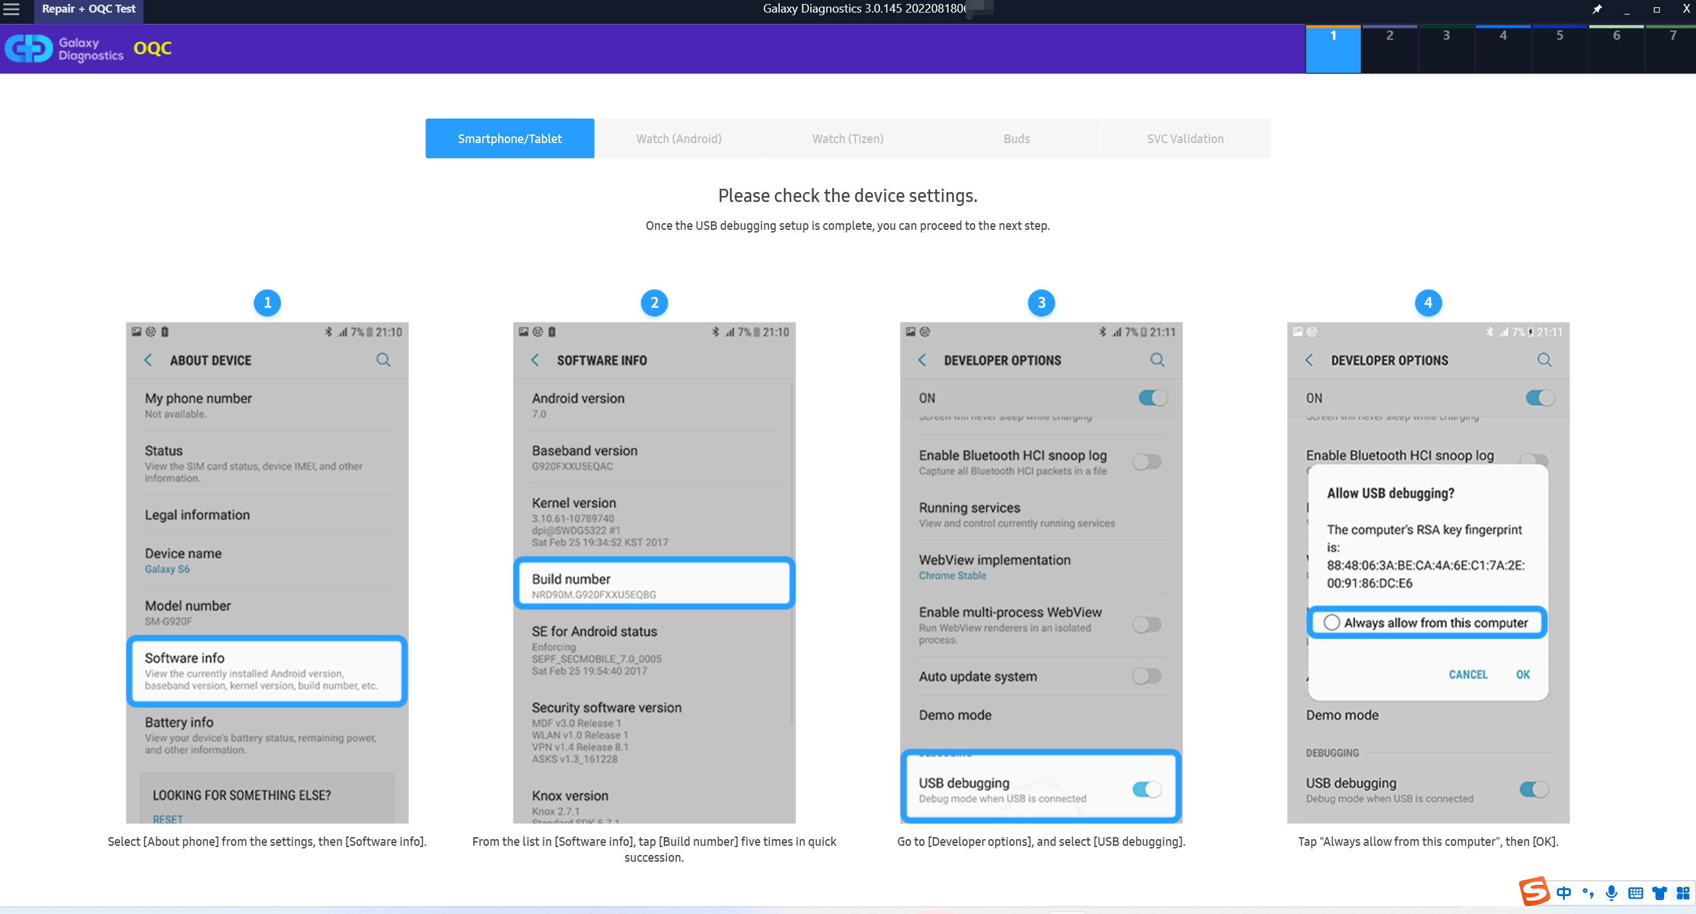The image size is (1696, 914).
Task: Switch to the Watch (Android) tab
Action: 679,138
